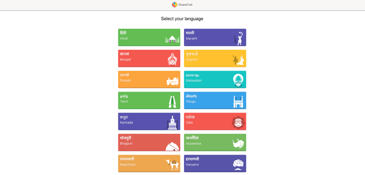Click the camel icon on Rajasthani

click(x=172, y=164)
